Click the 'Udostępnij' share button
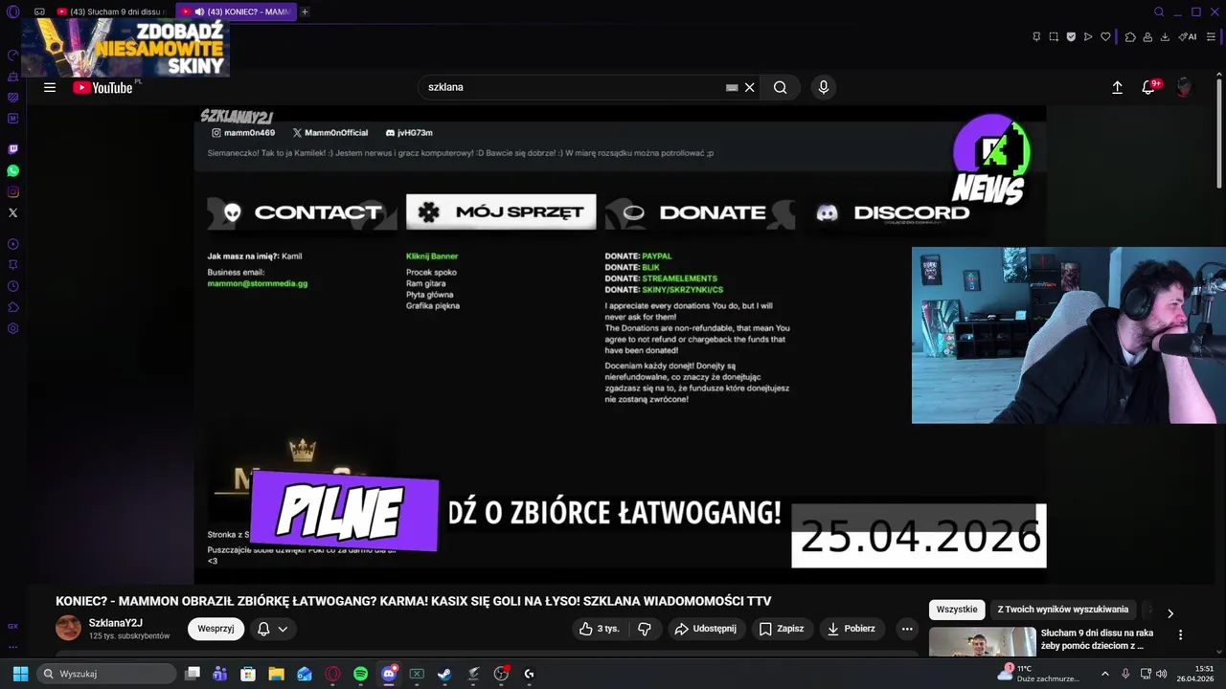This screenshot has height=689, width=1226. point(706,629)
